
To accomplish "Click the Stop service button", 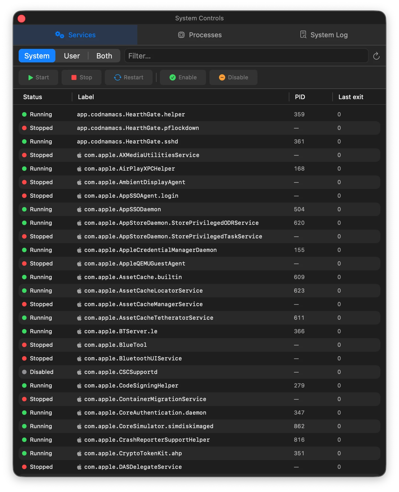I will coord(81,77).
